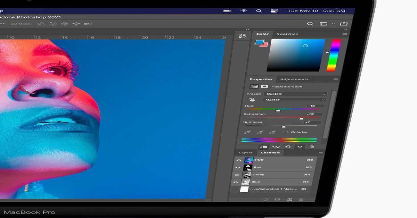This screenshot has height=218, width=417.
Task: Open Color panel flyout menu
Action: pos(345,34)
